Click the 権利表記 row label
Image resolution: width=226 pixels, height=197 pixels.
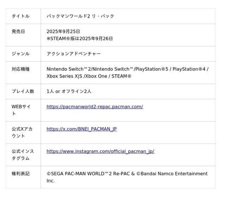coord(20,174)
